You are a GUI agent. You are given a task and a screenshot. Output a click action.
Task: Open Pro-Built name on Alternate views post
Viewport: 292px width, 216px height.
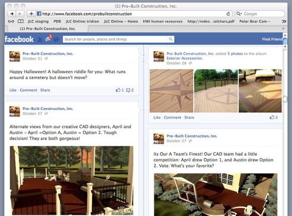click(x=48, y=109)
